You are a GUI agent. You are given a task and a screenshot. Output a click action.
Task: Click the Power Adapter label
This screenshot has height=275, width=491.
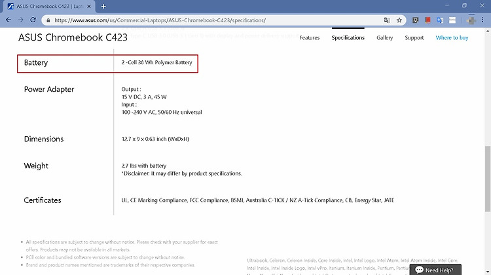pos(49,89)
